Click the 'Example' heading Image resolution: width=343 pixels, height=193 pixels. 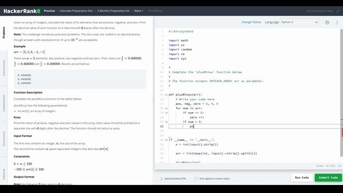(19, 47)
